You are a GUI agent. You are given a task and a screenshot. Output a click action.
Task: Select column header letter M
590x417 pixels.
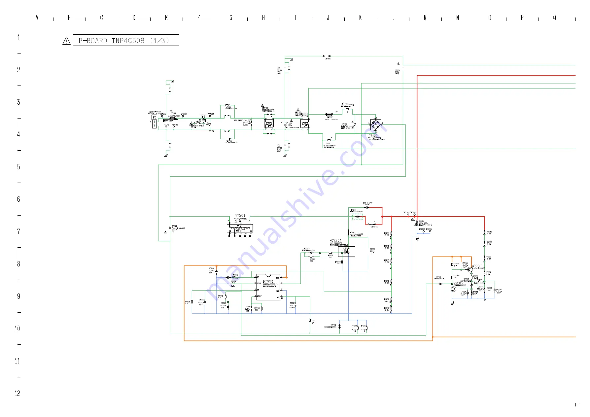[425, 17]
